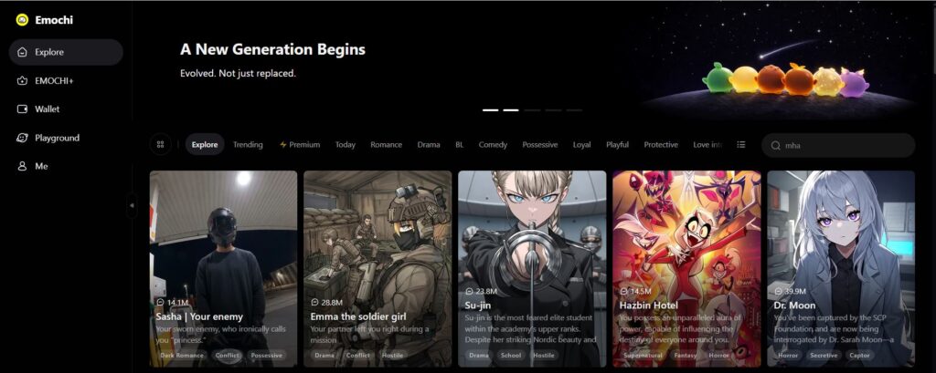
Task: Click Secretive tag on Dr. Moon card
Action: click(x=824, y=355)
